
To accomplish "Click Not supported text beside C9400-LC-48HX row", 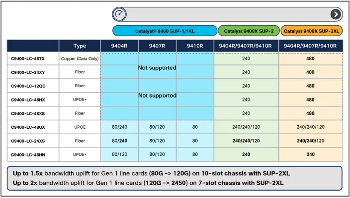I will pos(157,96).
